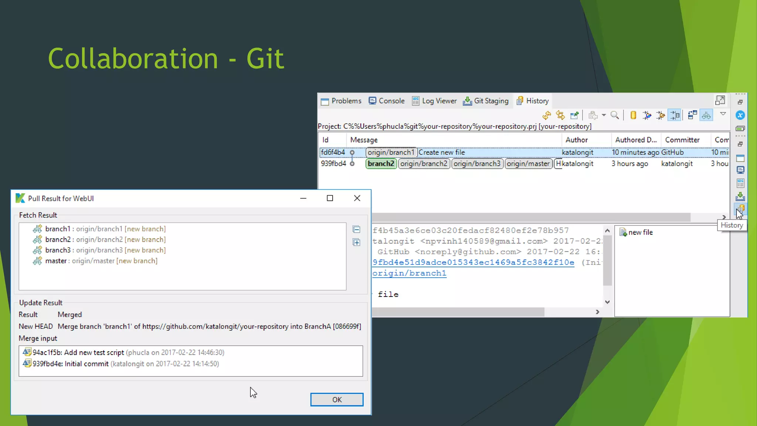Click the green battery icon in right sidebar

tap(740, 128)
